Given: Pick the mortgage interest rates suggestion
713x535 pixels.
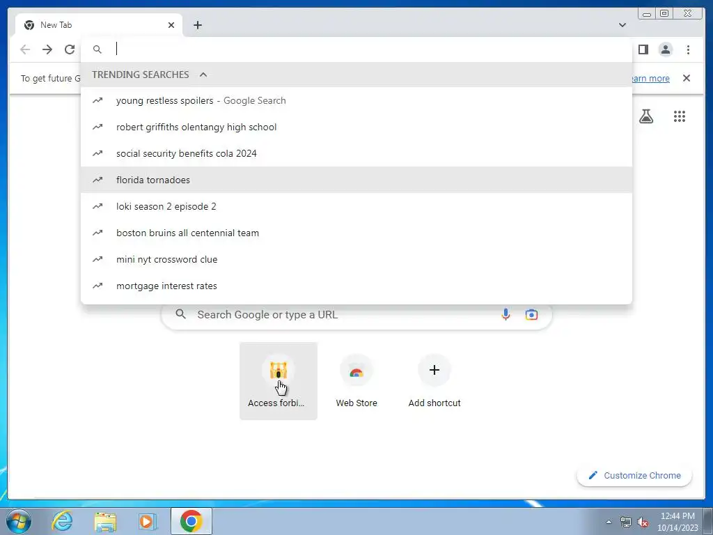Looking at the screenshot, I should point(356,286).
